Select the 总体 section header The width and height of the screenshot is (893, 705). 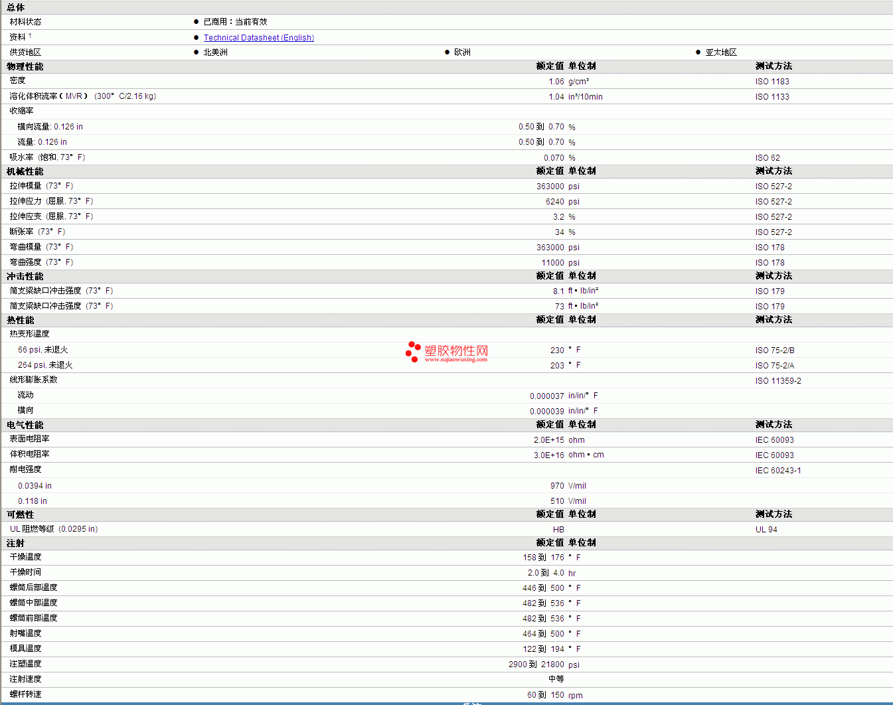tap(16, 7)
